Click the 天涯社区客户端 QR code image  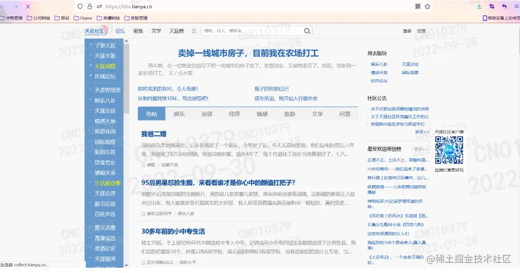449,150
